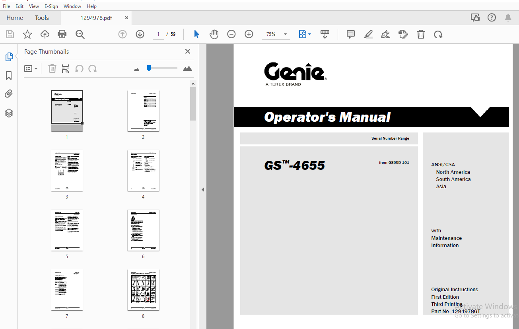Open the notifications bell

coord(508,18)
